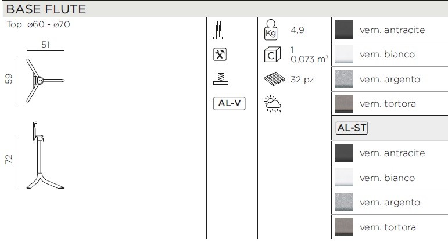Click the 'vern. argento' label under AL-ST
The image size is (448, 242).
tap(390, 203)
